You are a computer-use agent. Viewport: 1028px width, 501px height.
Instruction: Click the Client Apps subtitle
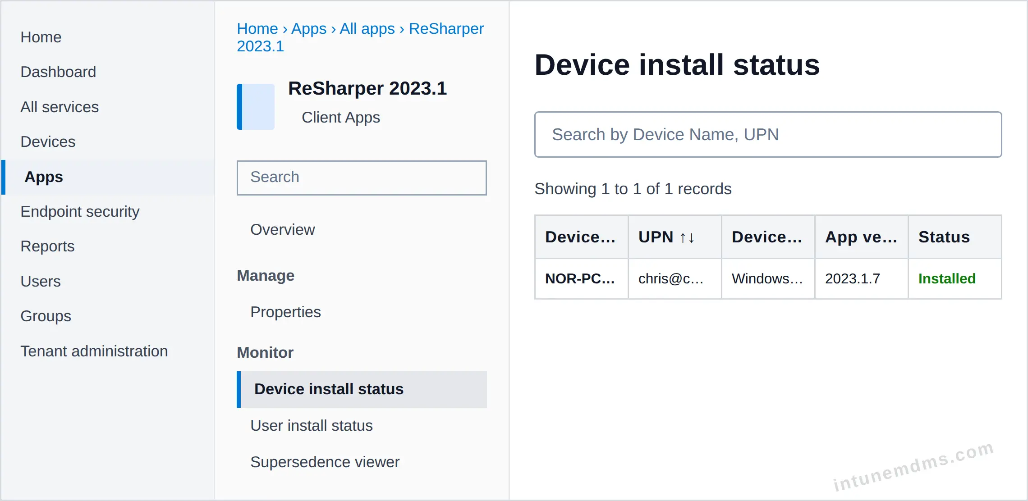(x=340, y=117)
